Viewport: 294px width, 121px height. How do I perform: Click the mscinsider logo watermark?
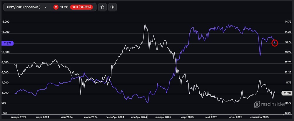pos(270,104)
